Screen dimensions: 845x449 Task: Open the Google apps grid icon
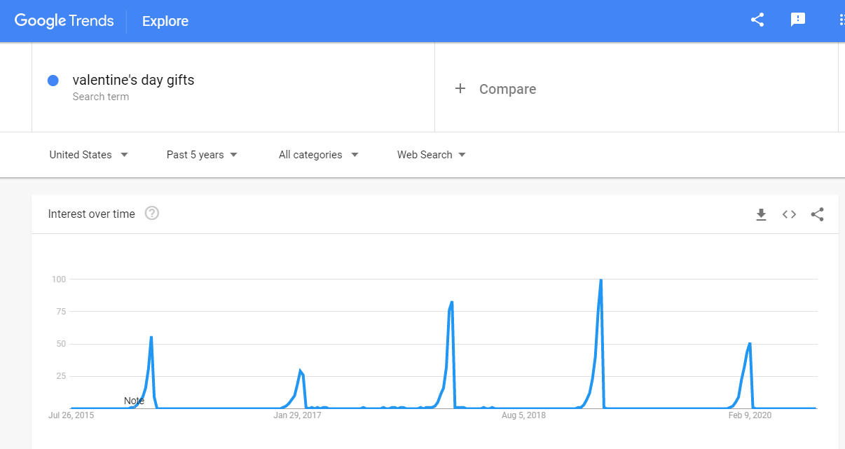(841, 20)
